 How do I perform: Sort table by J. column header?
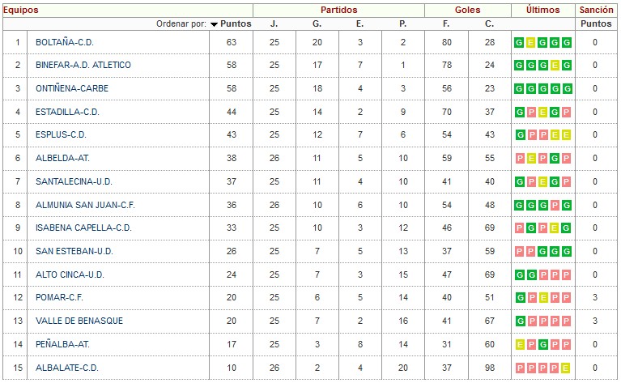pos(274,23)
